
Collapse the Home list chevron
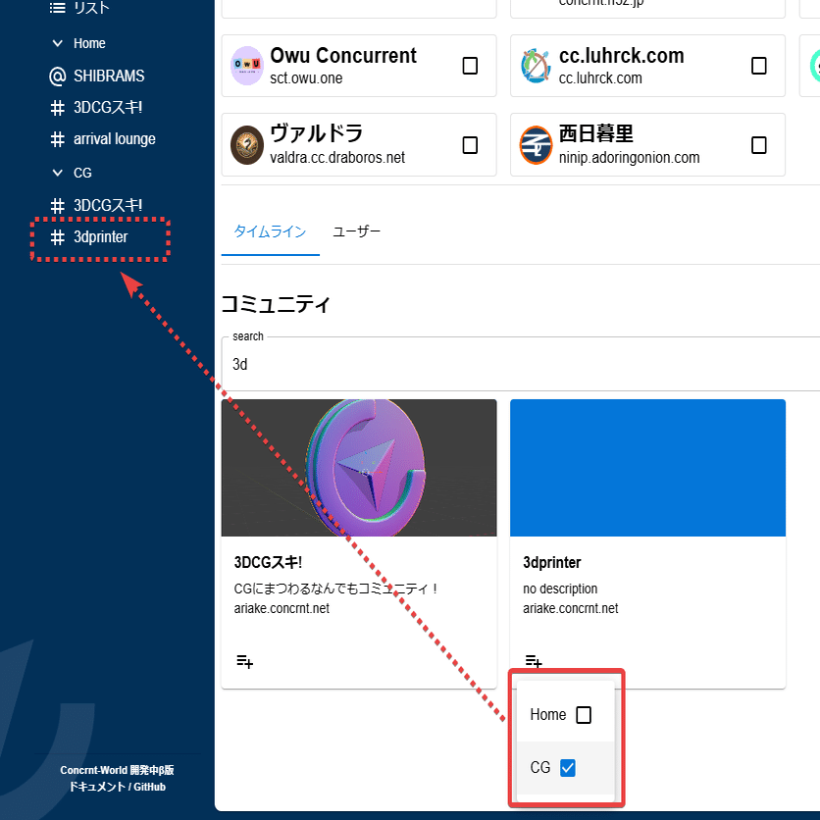58,43
